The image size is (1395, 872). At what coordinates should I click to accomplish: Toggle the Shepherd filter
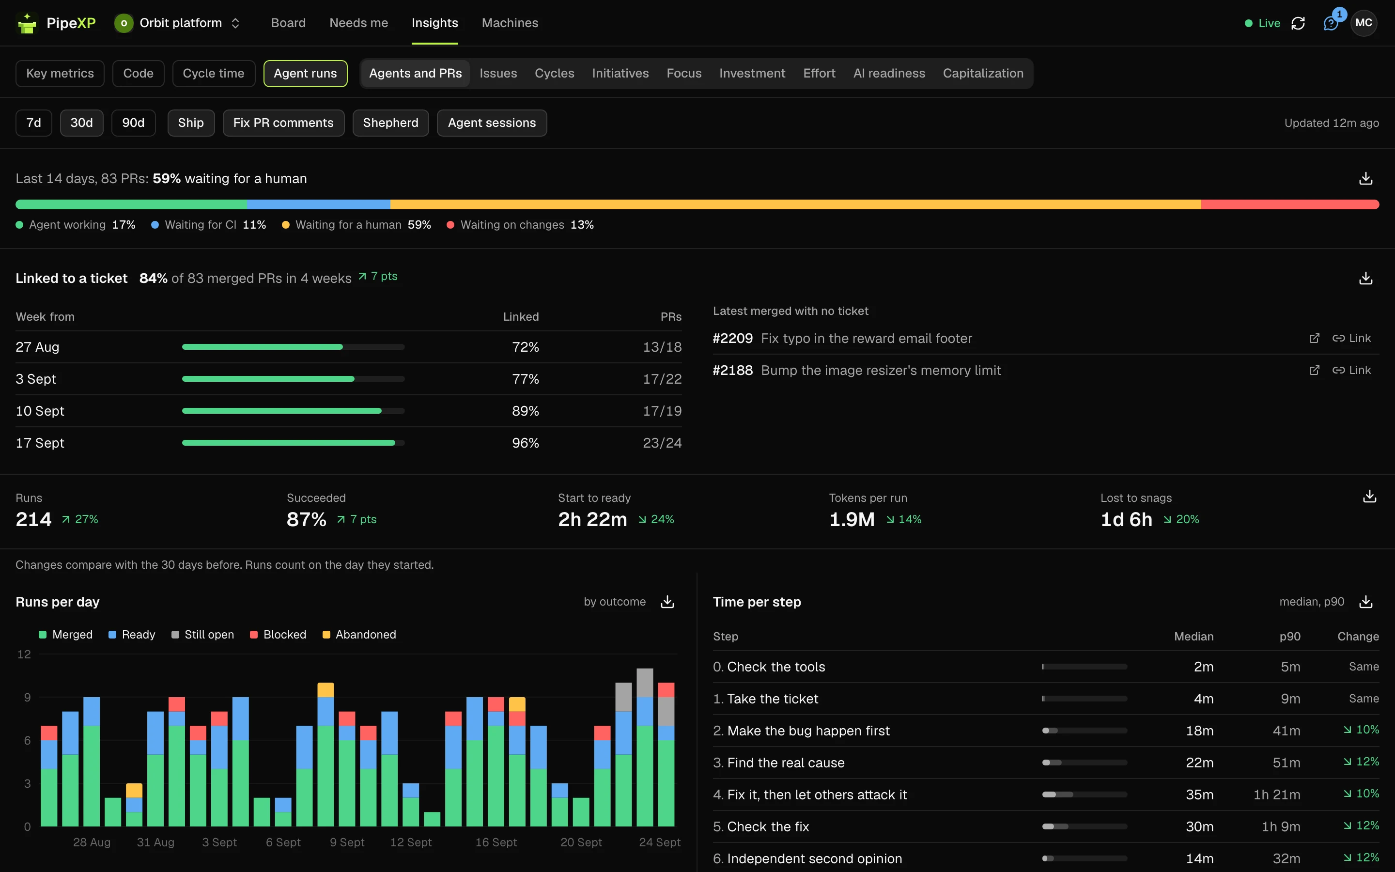(391, 123)
